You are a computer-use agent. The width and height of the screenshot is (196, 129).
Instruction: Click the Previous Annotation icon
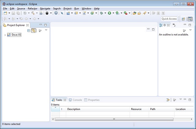[x=13, y=19]
